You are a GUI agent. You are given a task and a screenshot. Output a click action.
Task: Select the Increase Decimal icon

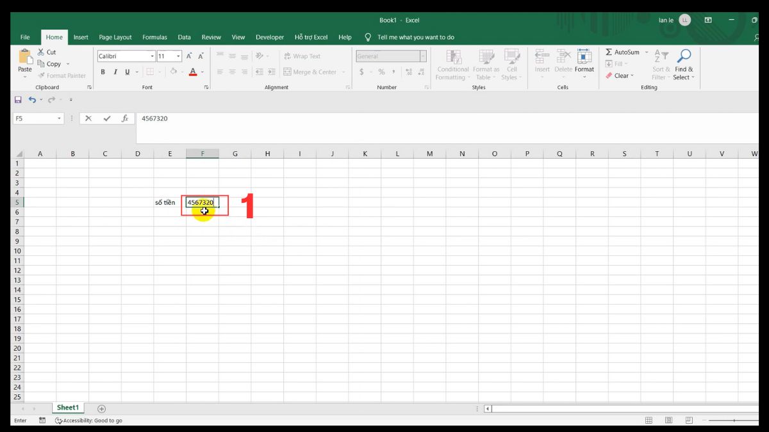(x=408, y=72)
